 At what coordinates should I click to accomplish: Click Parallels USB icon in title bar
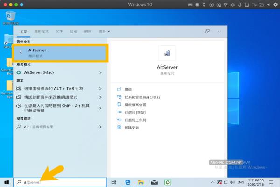click(x=204, y=5)
